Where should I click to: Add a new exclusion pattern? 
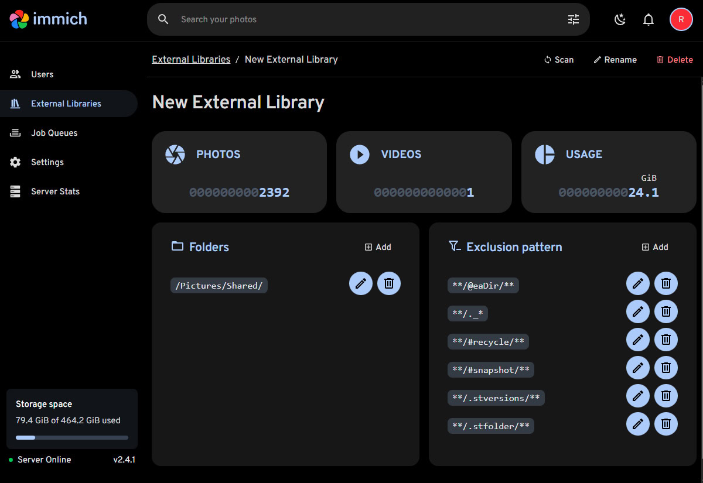coord(655,247)
